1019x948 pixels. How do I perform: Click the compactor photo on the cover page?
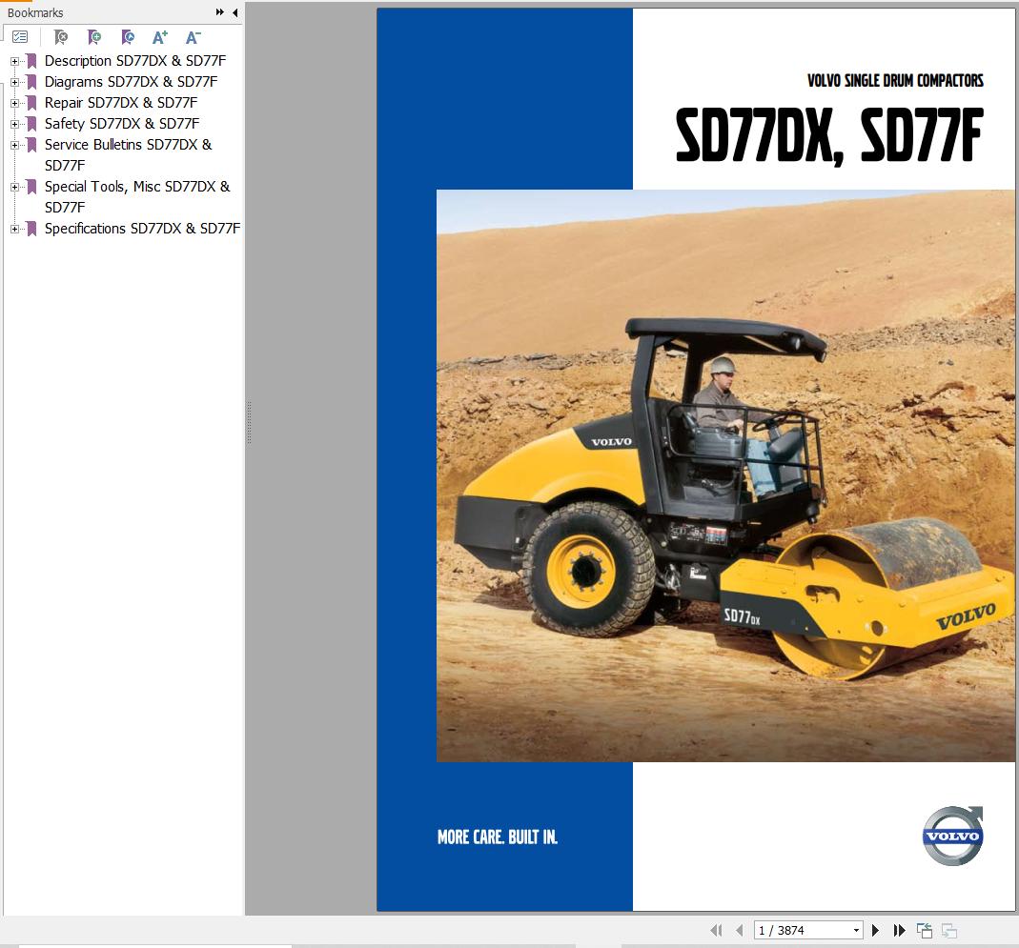coord(725,475)
